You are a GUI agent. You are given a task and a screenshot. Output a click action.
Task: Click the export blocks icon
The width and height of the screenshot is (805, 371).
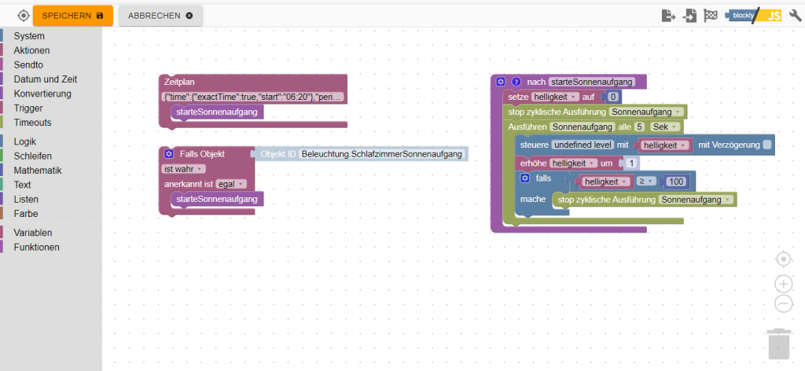(669, 15)
